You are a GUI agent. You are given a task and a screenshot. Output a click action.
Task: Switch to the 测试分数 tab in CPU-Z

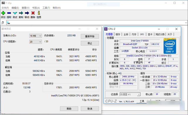(x=160, y=34)
